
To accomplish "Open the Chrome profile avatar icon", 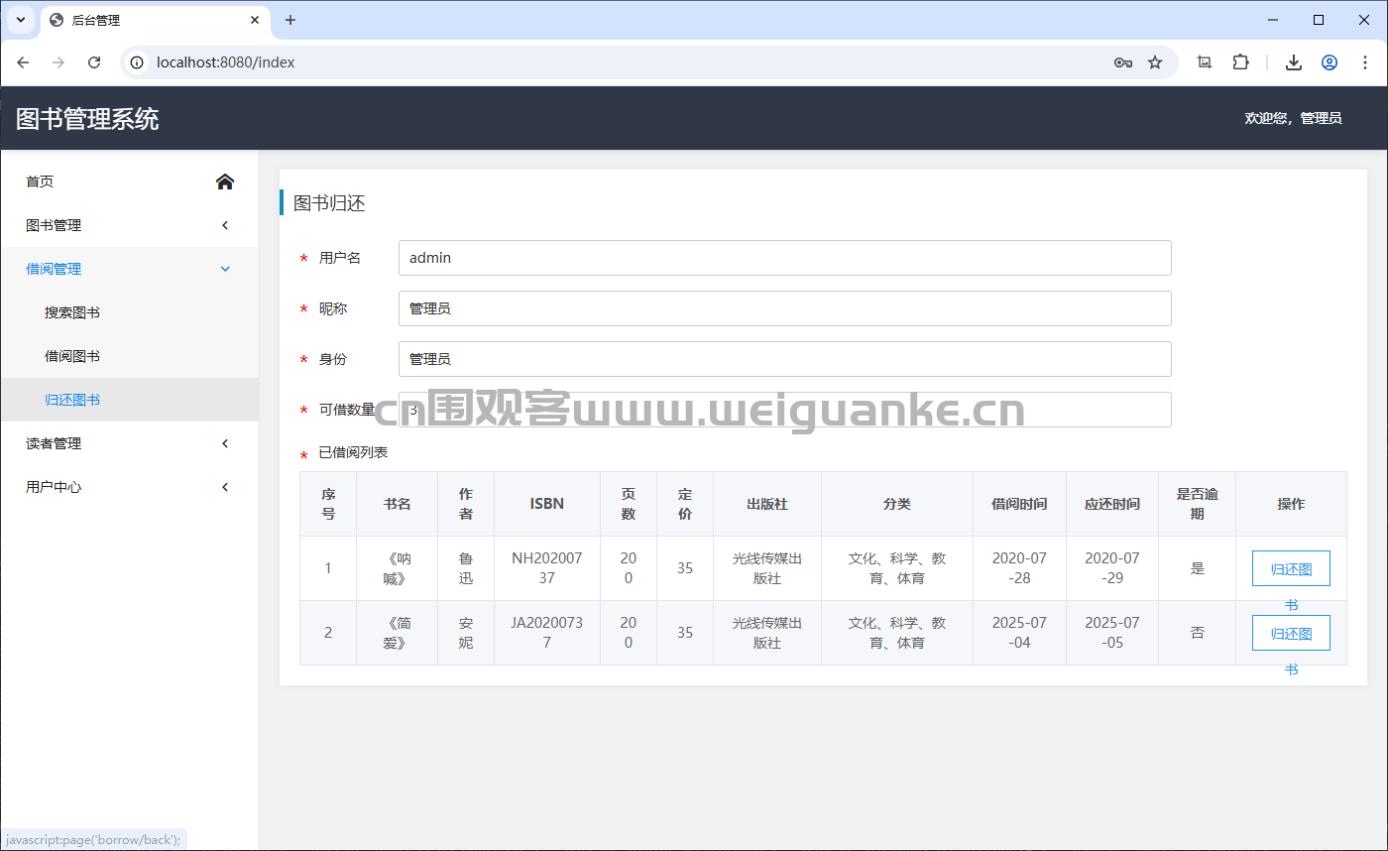I will point(1330,62).
